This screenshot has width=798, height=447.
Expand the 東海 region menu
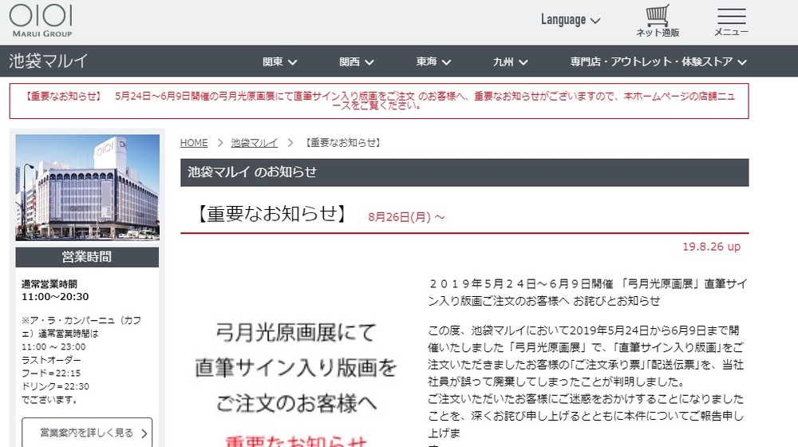433,61
